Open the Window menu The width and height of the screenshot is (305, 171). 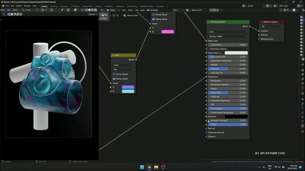pos(27,6)
